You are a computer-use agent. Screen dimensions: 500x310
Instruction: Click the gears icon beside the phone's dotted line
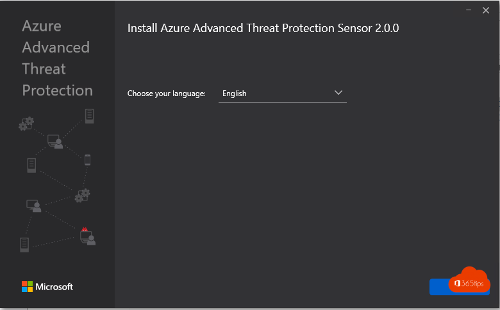(82, 195)
